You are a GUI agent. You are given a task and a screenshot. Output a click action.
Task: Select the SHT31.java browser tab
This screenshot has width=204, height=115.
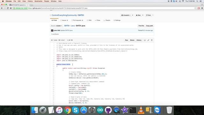click(x=19, y=5)
